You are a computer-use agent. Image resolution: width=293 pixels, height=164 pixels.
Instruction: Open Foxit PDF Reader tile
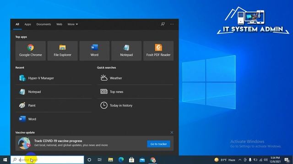(158, 51)
